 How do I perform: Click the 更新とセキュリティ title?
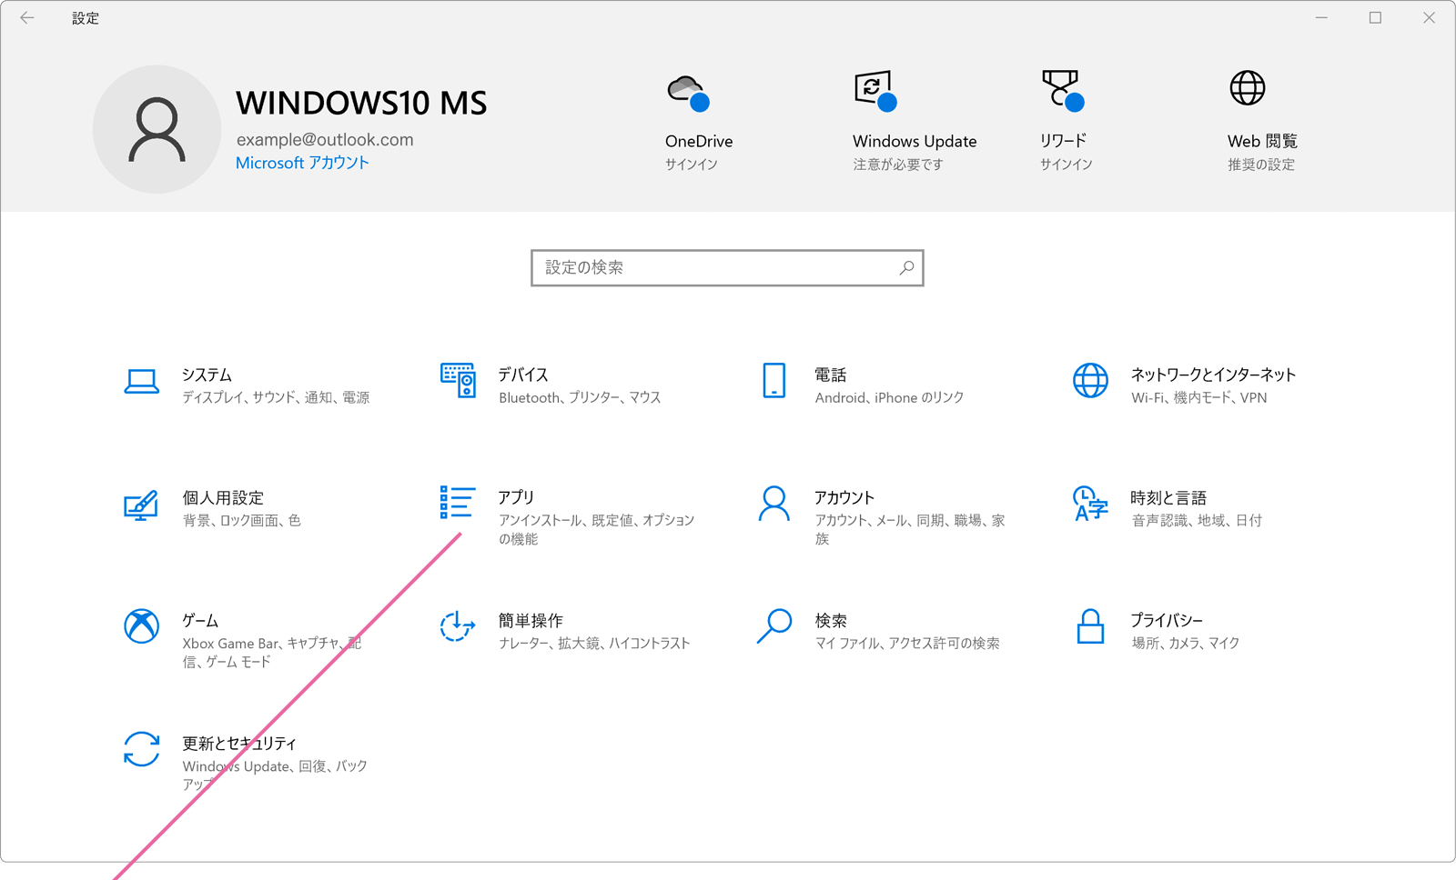239,743
